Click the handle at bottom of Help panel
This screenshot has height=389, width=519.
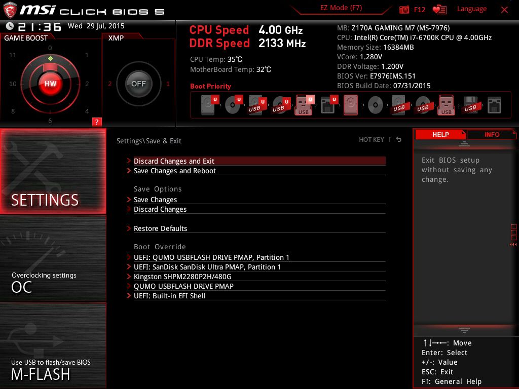tap(464, 330)
